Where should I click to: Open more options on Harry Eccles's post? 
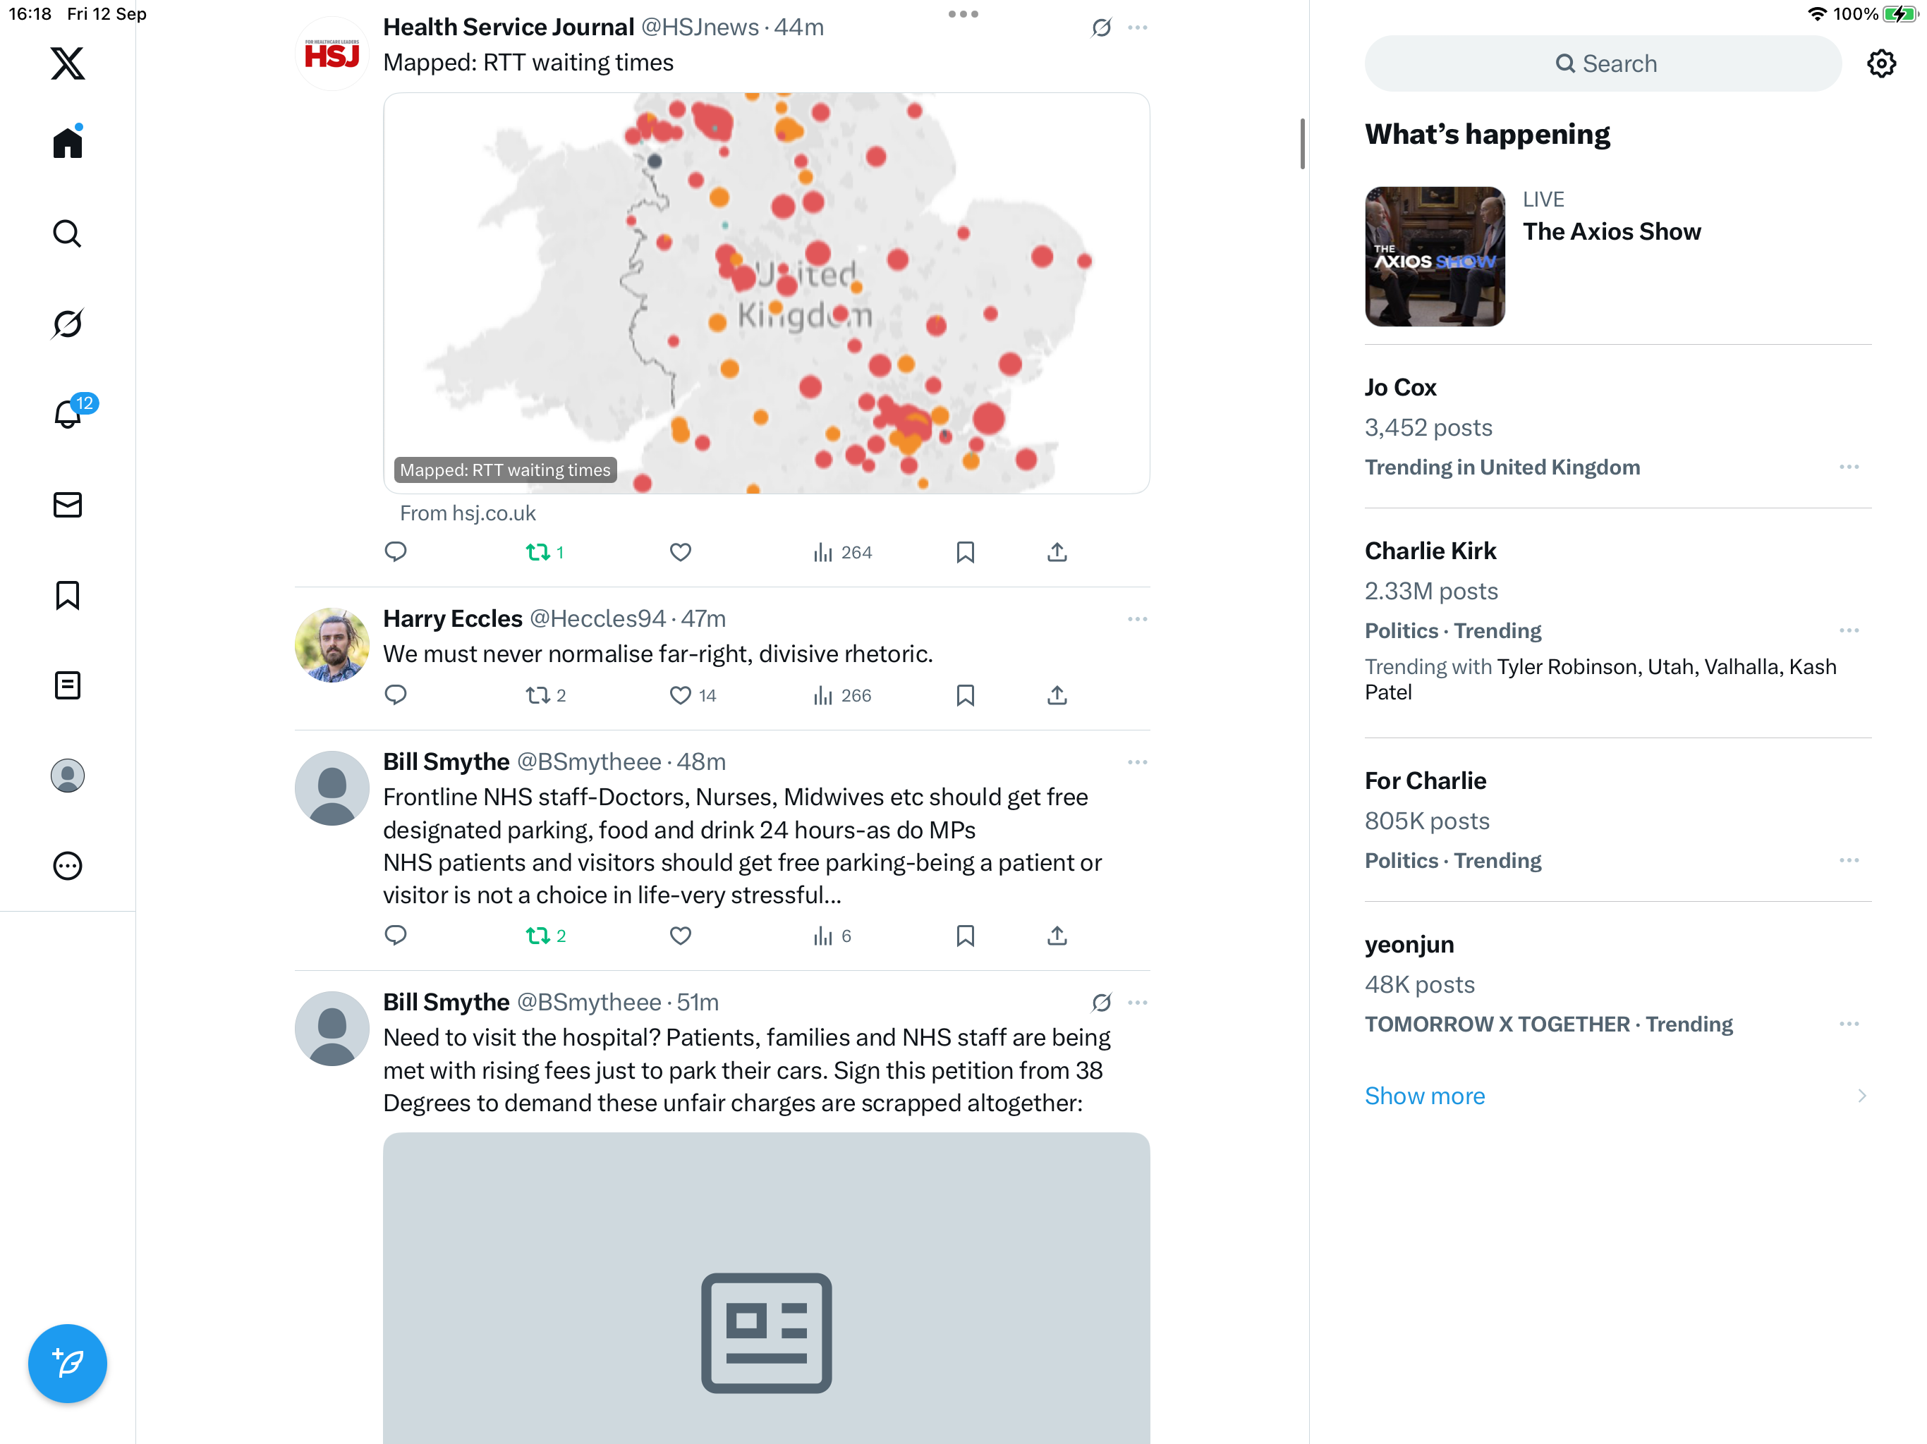point(1137,619)
